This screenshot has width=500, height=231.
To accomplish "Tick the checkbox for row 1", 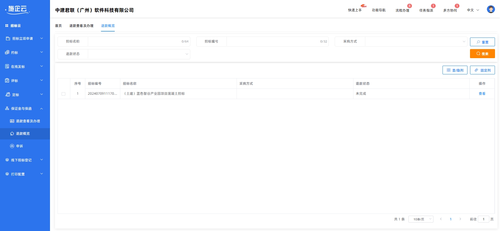I will pos(63,94).
